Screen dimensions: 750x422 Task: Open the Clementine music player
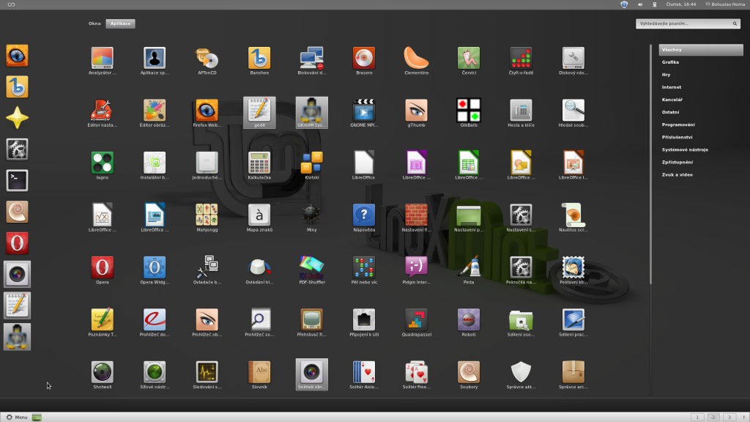[x=416, y=61]
